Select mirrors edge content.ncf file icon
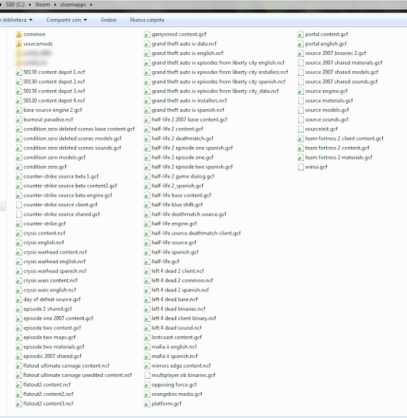This screenshot has width=407, height=418. [147, 366]
